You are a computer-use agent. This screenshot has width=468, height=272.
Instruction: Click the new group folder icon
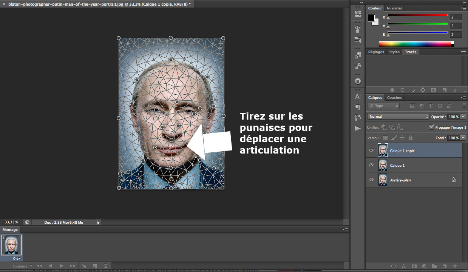click(x=434, y=266)
